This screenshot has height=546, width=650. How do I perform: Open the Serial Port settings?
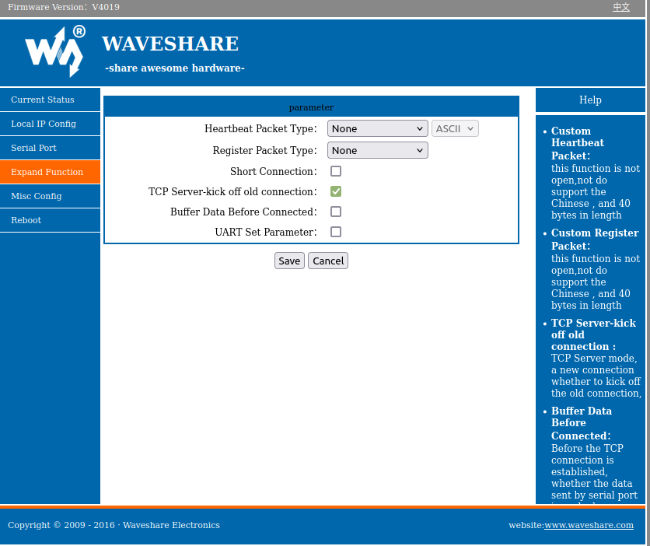coord(33,148)
